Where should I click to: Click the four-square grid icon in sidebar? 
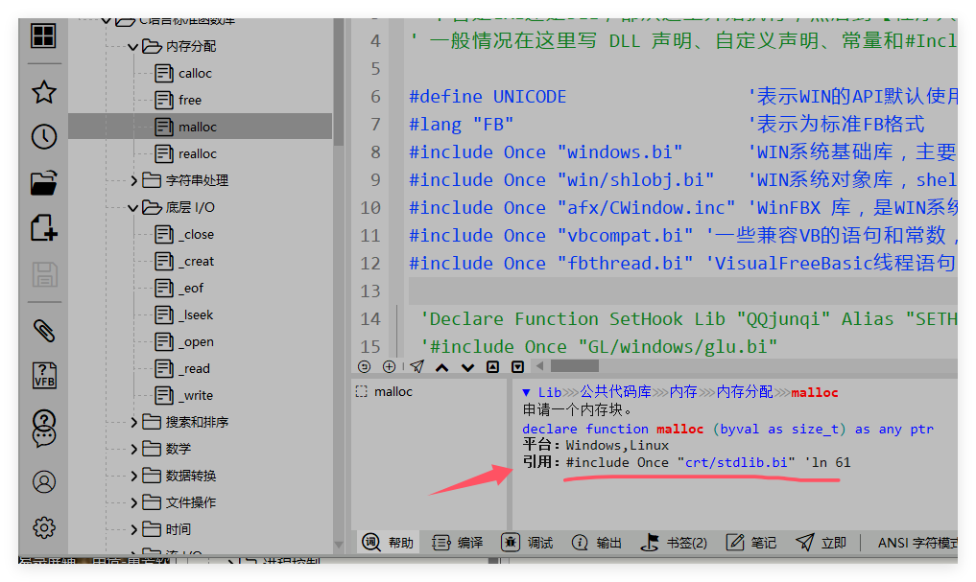[43, 35]
